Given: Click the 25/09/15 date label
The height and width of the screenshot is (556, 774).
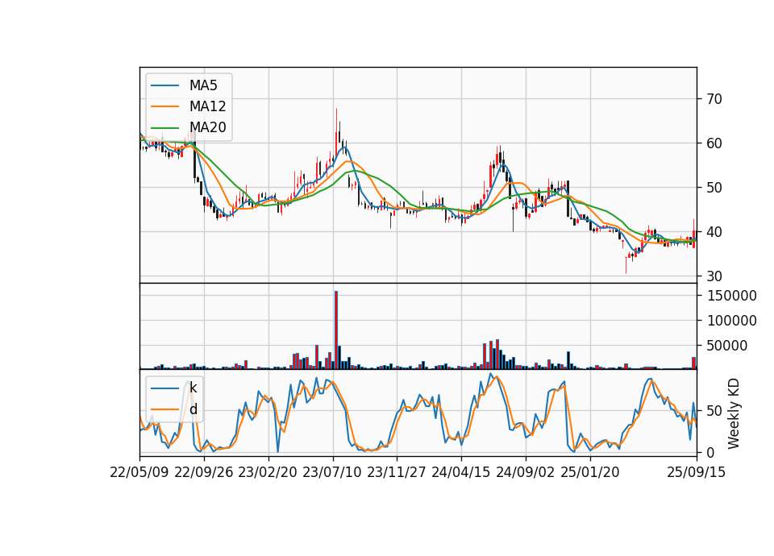Looking at the screenshot, I should point(697,472).
